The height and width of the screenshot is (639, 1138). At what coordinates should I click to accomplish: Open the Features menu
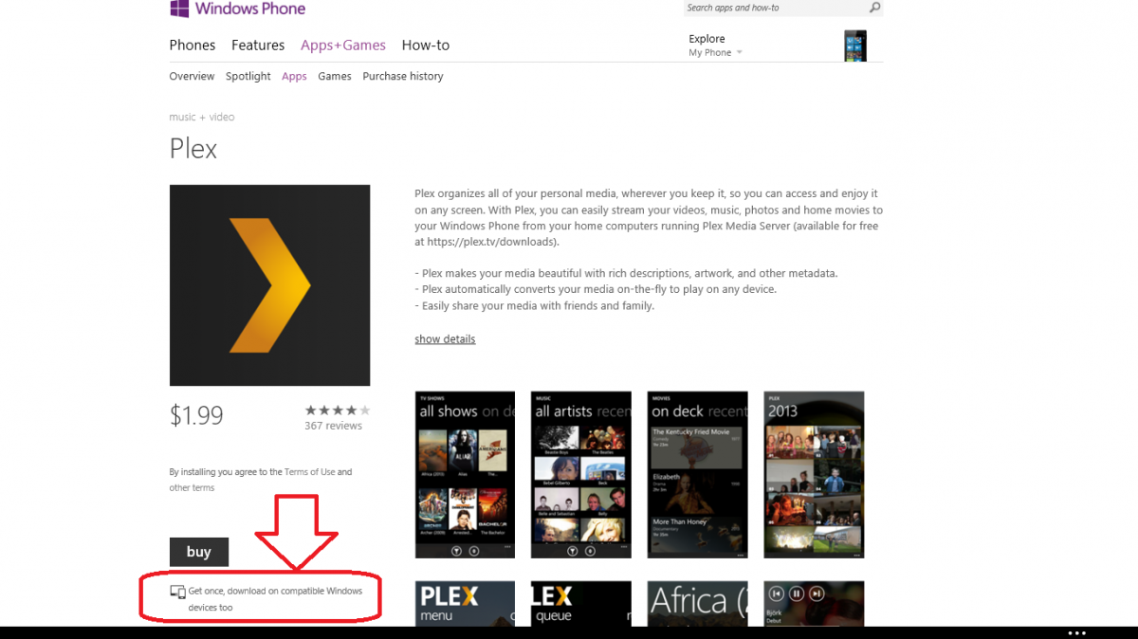[258, 46]
